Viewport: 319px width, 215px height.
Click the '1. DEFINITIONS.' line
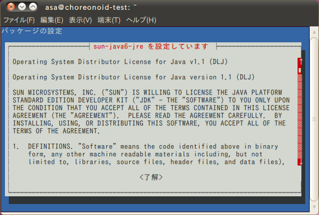(x=145, y=146)
